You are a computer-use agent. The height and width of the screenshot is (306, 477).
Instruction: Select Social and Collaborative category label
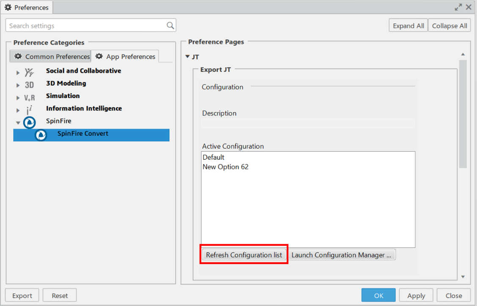(83, 71)
